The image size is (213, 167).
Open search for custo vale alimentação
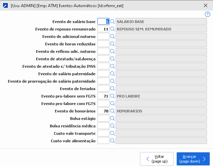click(x=113, y=141)
